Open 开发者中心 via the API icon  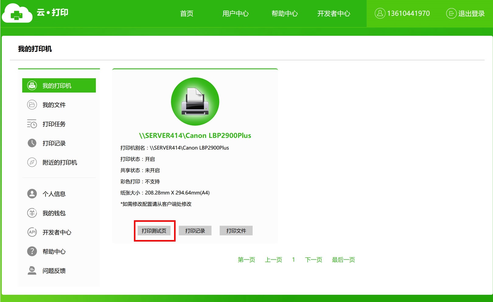(32, 232)
